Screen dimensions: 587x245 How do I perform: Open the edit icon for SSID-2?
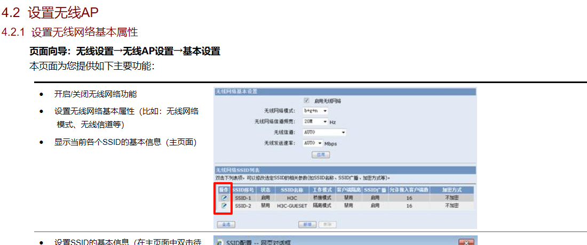225,206
